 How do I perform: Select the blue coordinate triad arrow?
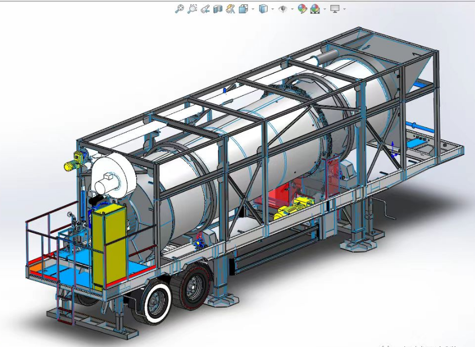tap(393, 150)
